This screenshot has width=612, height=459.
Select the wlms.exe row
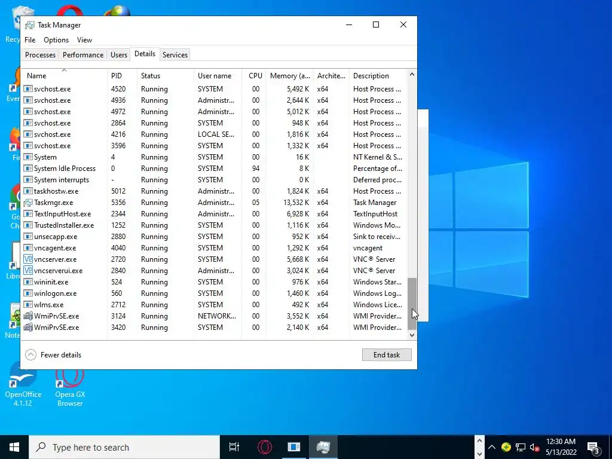215,305
